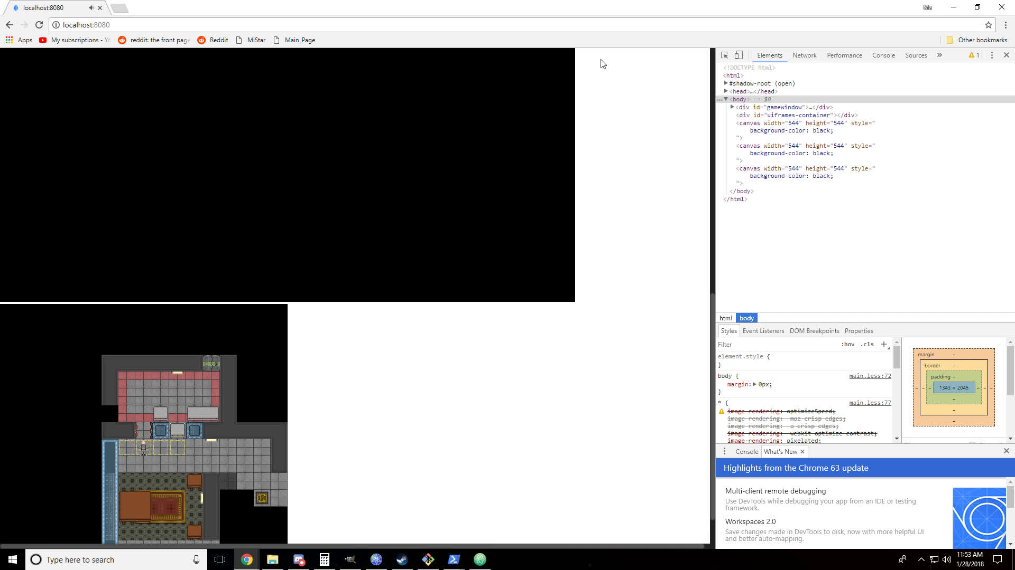
Task: Toggle .cls element classes panel
Action: (x=867, y=344)
